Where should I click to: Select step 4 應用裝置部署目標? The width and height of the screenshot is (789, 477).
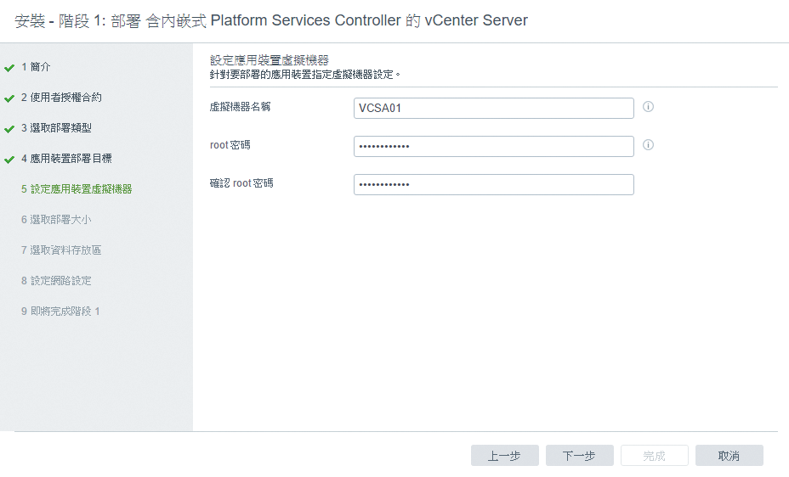point(66,159)
